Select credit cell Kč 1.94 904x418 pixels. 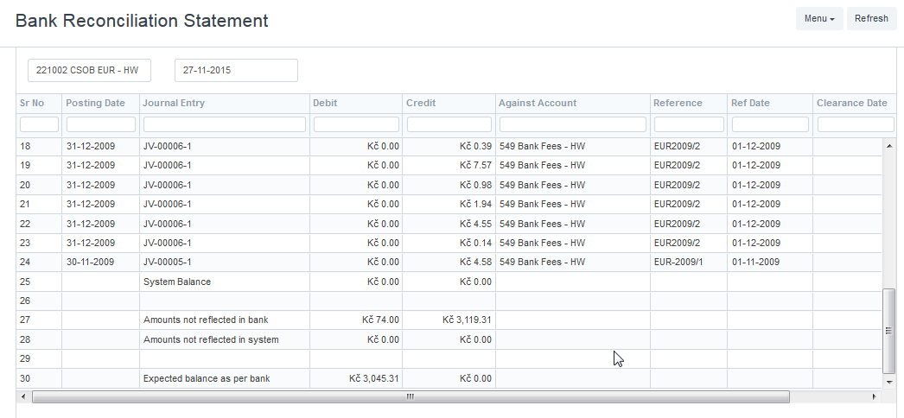pos(449,204)
